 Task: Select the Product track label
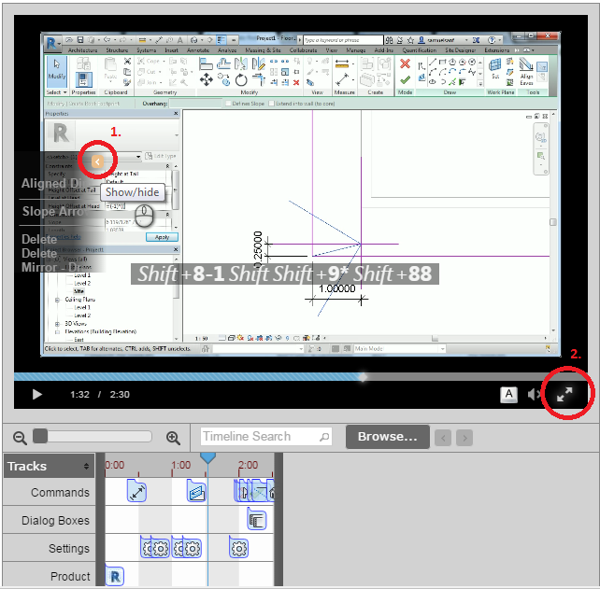coord(70,576)
